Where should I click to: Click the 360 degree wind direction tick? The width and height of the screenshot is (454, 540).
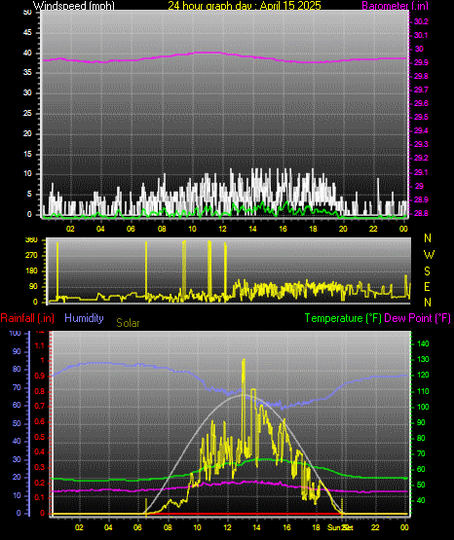click(x=31, y=240)
